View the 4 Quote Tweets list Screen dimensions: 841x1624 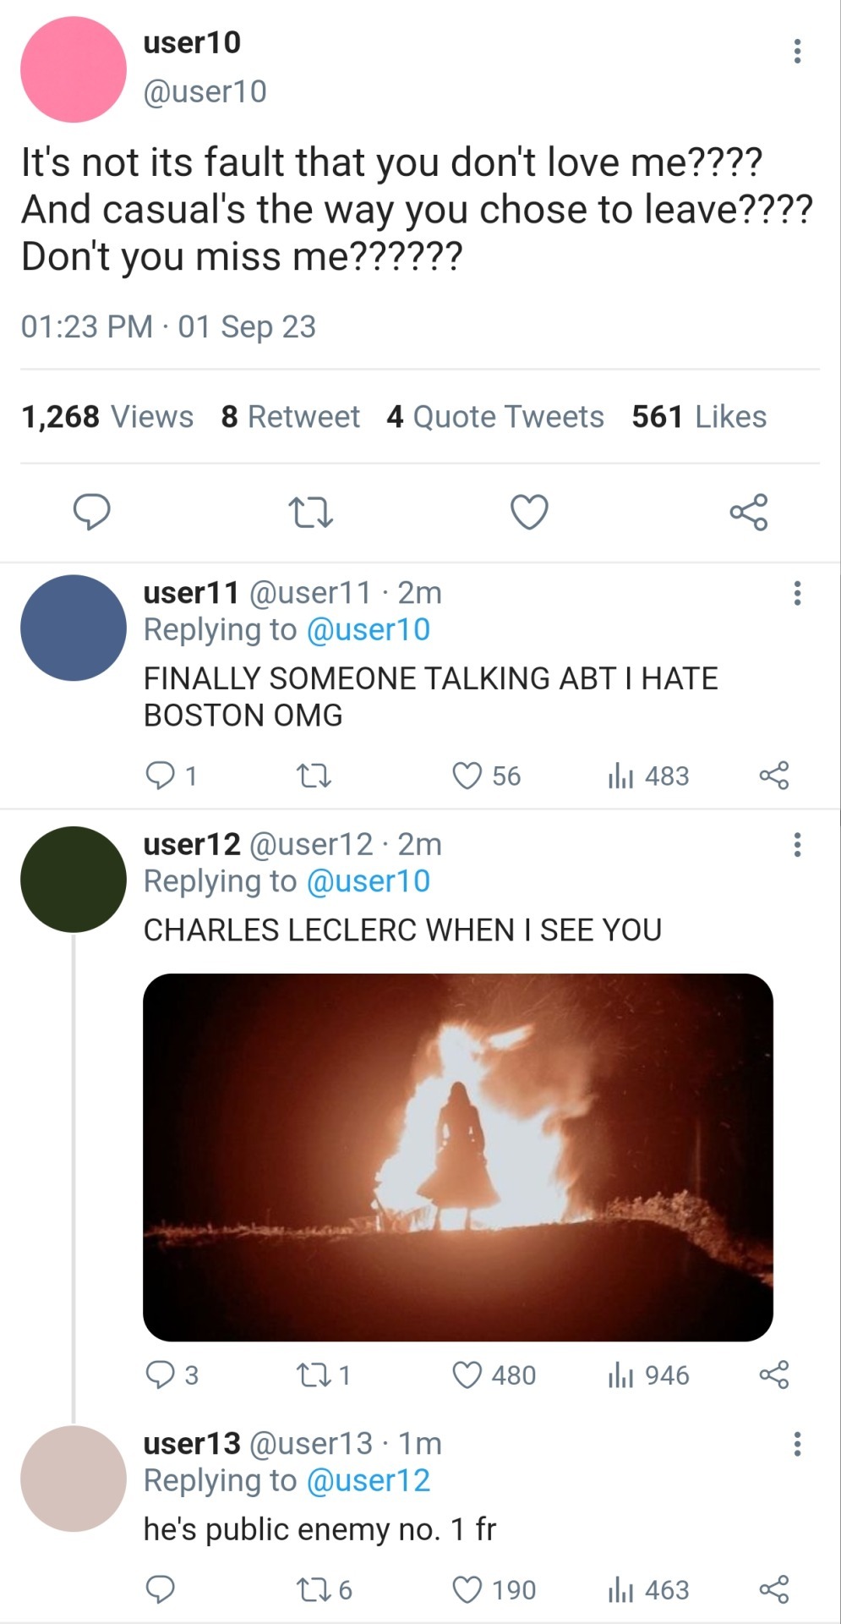(x=495, y=417)
